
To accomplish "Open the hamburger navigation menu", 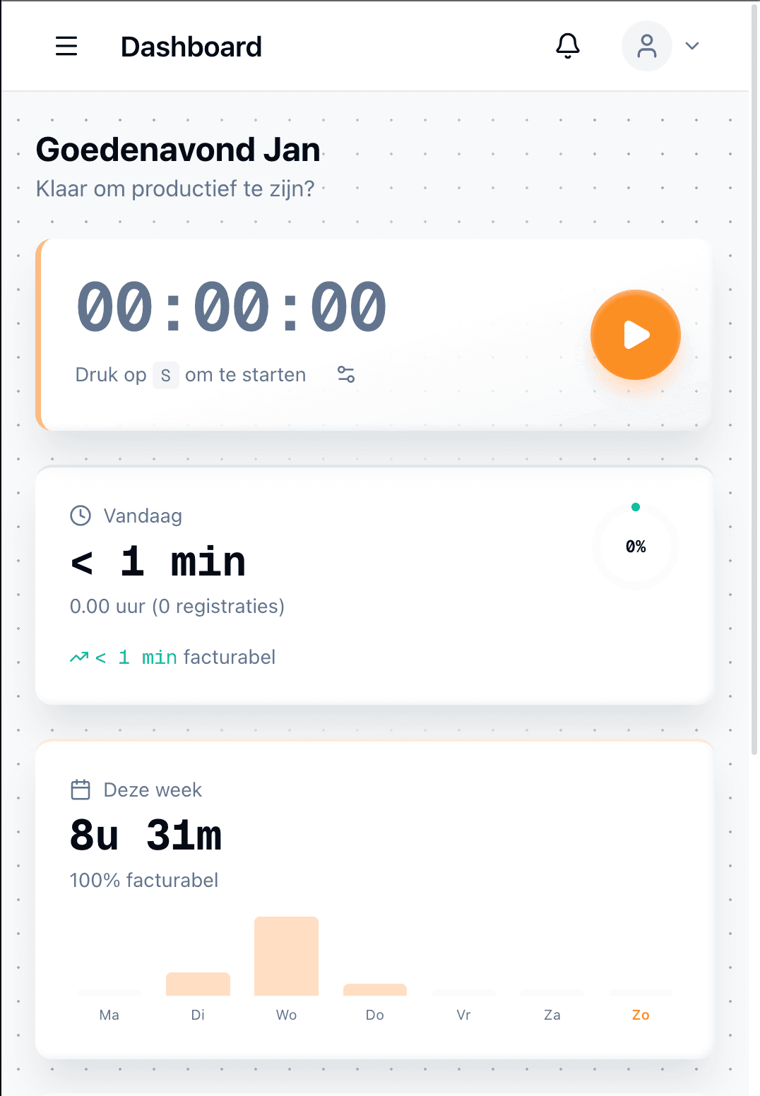I will coord(66,46).
